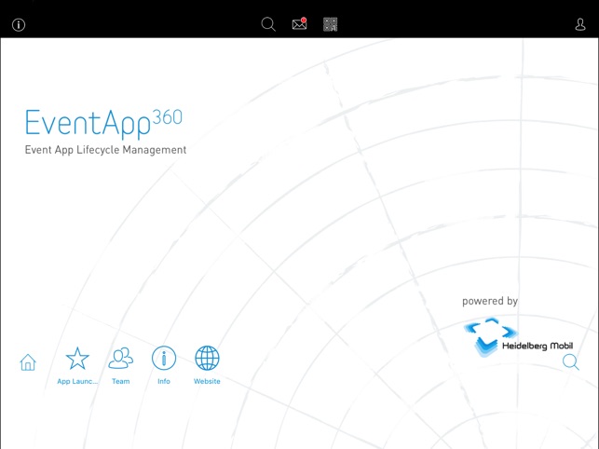Click the 'powered by' text
The height and width of the screenshot is (449, 599).
tap(490, 301)
